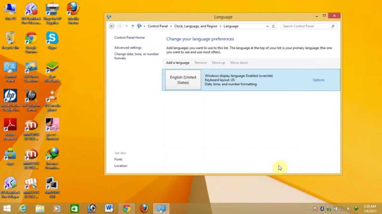Click Move up in language toolbar
This screenshot has height=214, width=382.
point(218,63)
